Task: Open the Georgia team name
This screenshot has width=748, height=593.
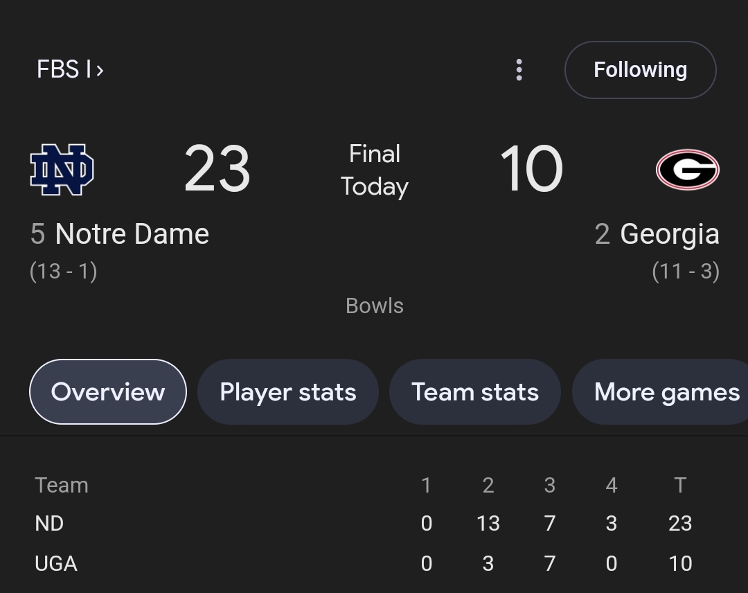Action: [x=669, y=234]
